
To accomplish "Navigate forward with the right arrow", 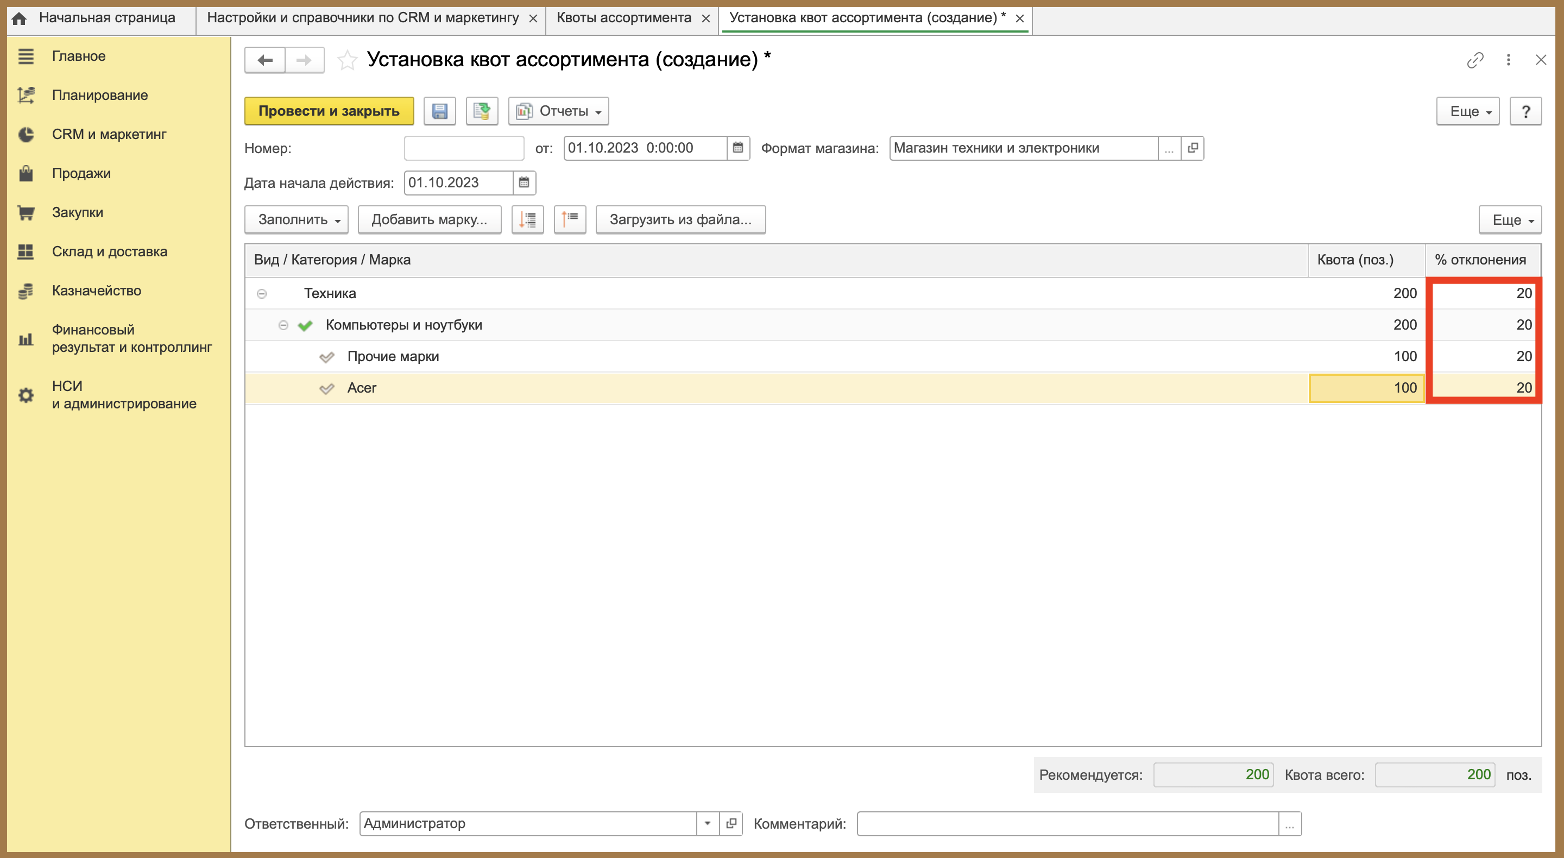I will pyautogui.click(x=304, y=60).
